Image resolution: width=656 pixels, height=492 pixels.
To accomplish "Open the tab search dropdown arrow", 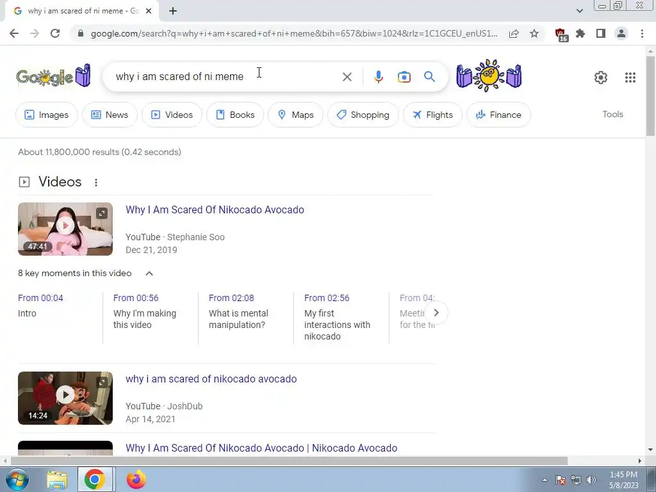I will (x=579, y=11).
